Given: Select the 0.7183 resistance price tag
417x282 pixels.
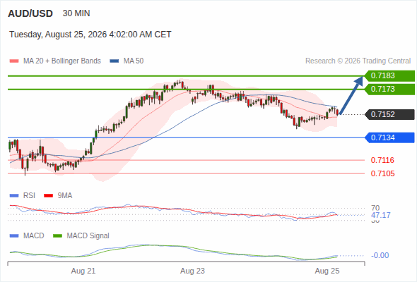Looking at the screenshot, I should click(390, 76).
